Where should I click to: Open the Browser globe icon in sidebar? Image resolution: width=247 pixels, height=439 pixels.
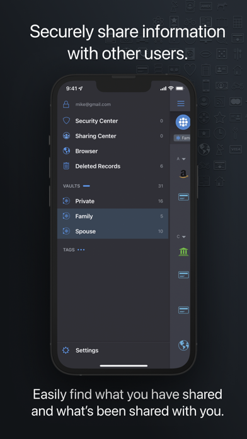coord(66,151)
